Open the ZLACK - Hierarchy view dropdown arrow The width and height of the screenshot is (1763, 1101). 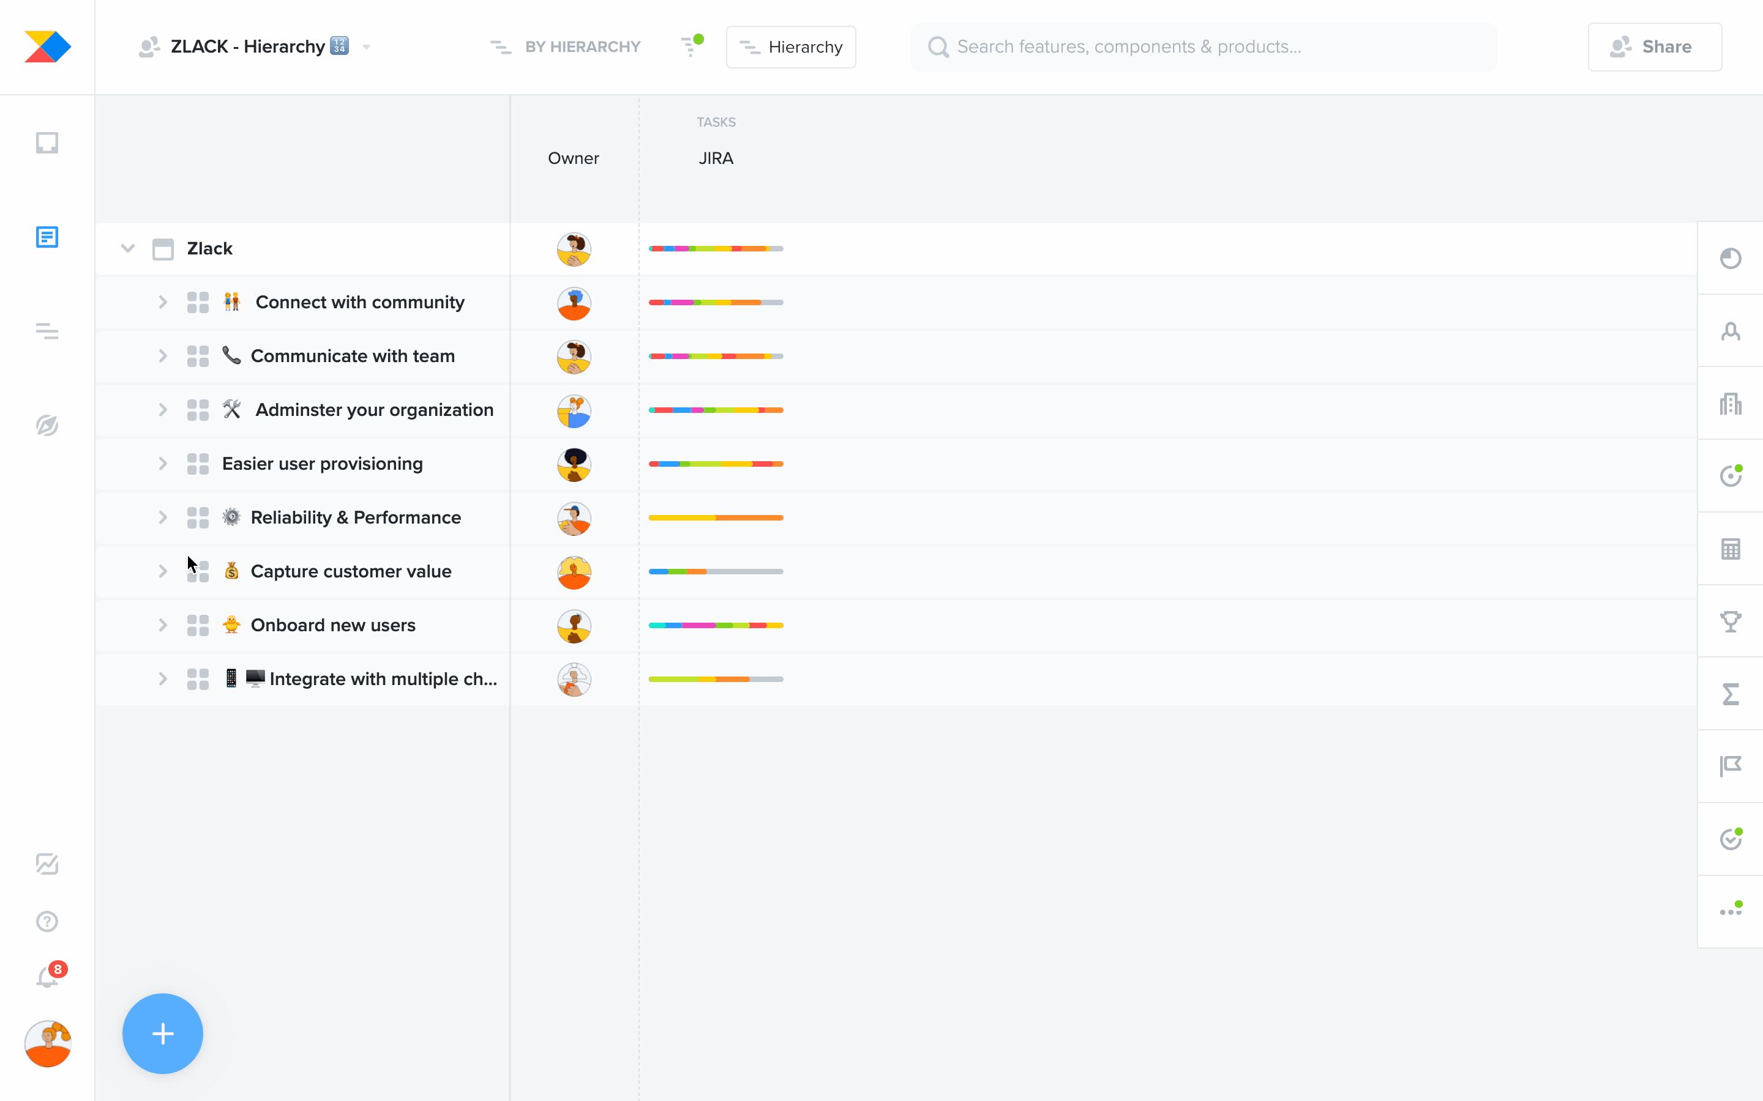tap(367, 47)
